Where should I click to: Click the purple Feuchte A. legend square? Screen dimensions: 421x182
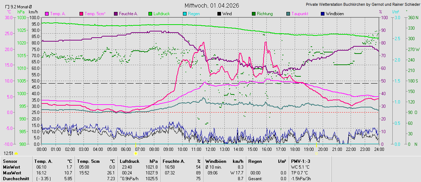pyautogui.click(x=116, y=14)
